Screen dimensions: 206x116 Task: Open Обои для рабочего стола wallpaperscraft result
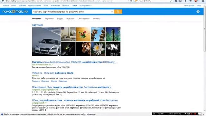75,100
